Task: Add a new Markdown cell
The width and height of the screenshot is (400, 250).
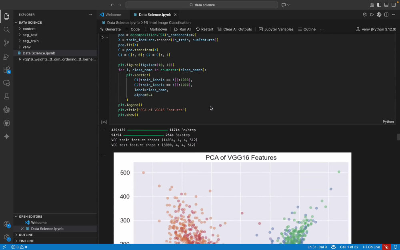Action: 156,29
